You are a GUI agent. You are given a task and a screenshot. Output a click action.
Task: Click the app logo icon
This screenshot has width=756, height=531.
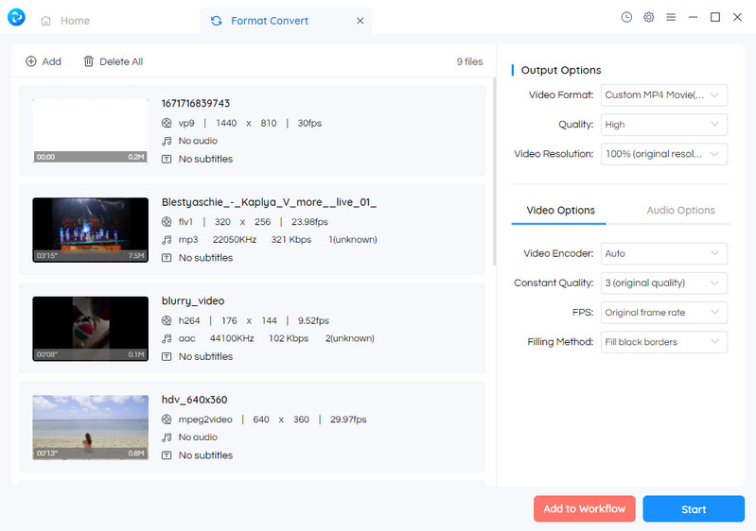pos(16,17)
